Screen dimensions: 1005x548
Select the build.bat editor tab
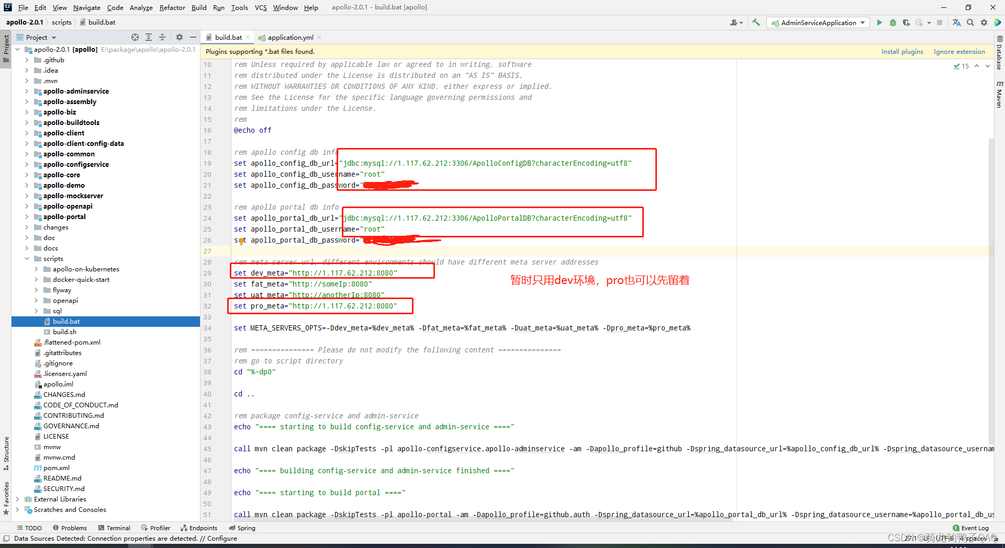[228, 37]
